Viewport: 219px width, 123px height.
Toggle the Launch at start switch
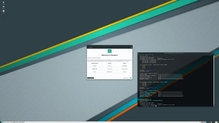pos(130,78)
